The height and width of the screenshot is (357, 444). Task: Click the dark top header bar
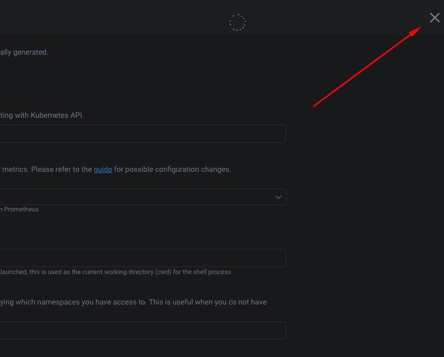134,17
